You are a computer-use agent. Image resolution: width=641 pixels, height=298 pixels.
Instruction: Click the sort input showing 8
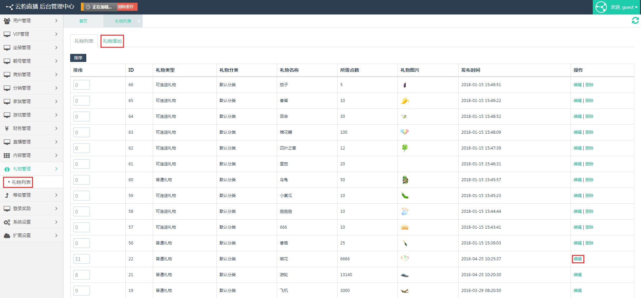82,275
